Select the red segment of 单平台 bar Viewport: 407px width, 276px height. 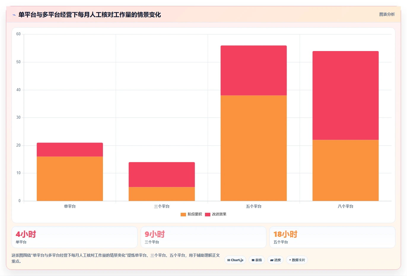point(70,150)
